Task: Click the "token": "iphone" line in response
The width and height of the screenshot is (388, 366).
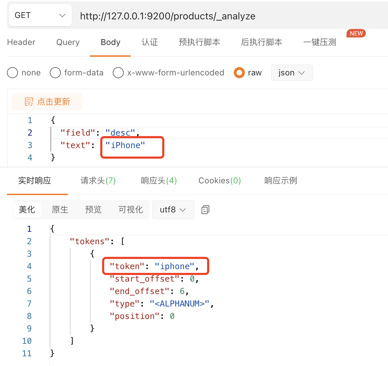Action: point(155,266)
